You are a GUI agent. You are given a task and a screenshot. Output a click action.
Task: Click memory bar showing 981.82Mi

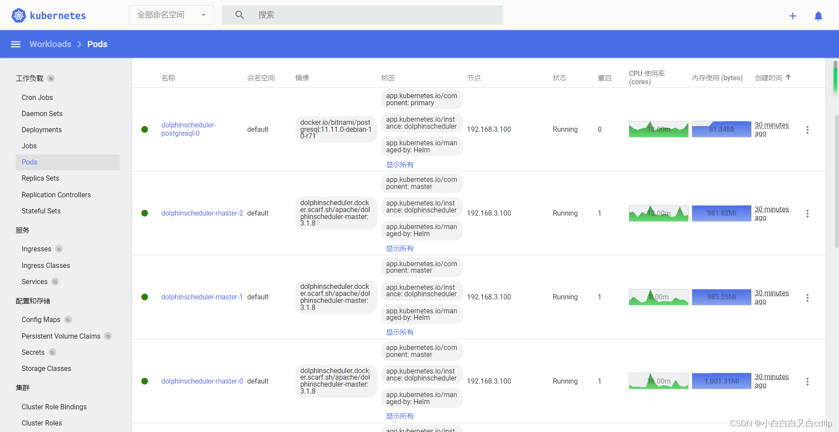coord(721,213)
